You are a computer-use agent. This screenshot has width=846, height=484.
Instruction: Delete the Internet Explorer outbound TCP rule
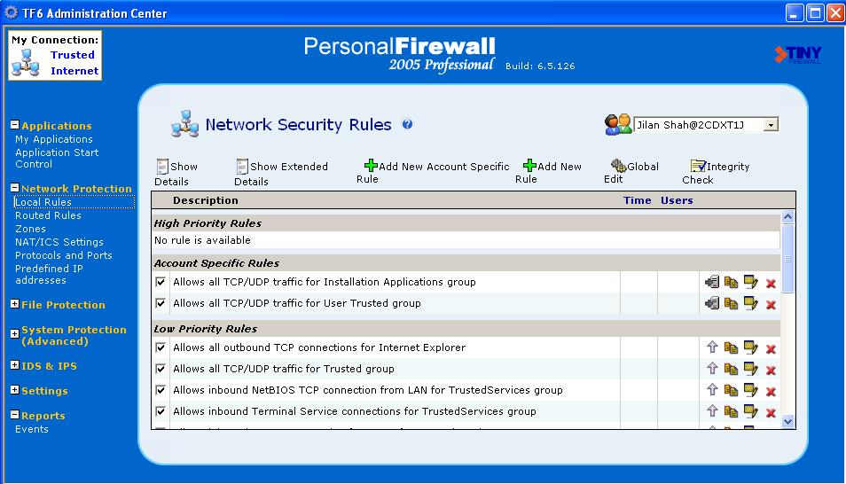[771, 348]
